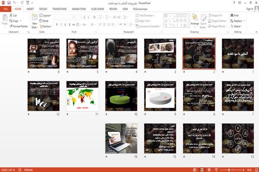Click the Undo arrow icon
Viewport: 259px width, 172px height.
coord(15,3)
